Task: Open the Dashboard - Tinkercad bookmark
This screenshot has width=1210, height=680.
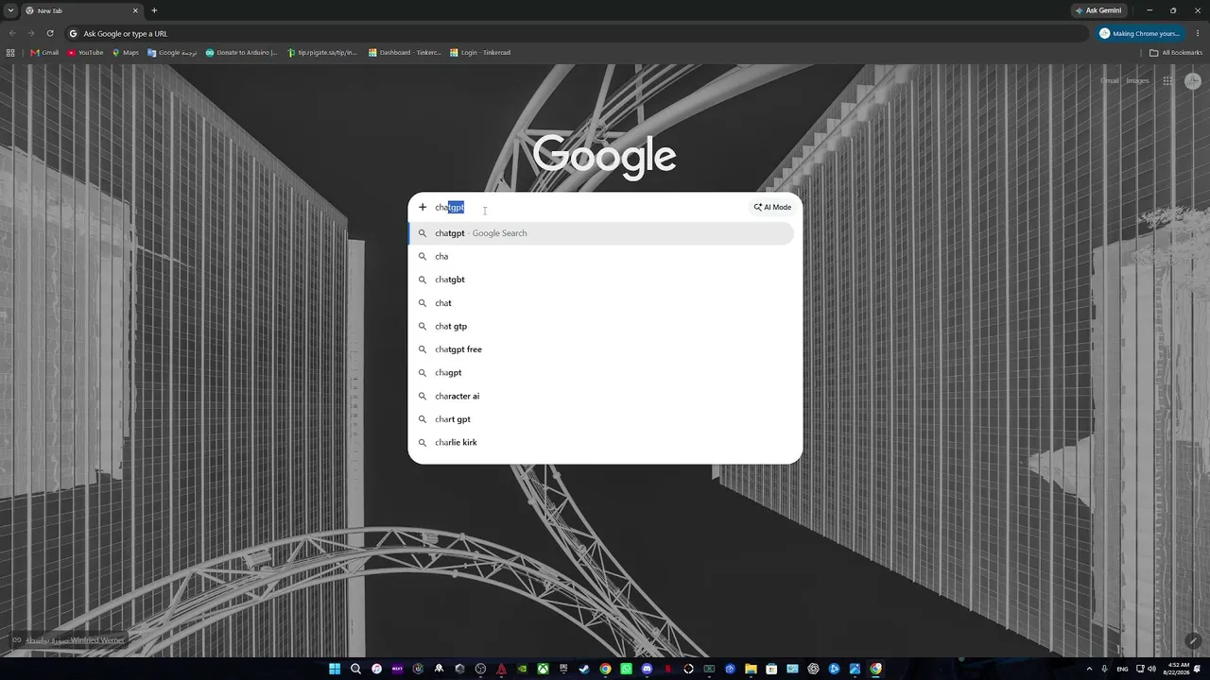Action: [405, 53]
